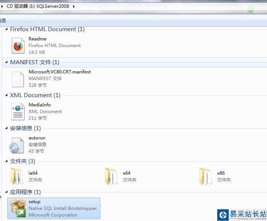Collapse the Firefox HTML Document group
The width and height of the screenshot is (267, 221).
[6, 29]
